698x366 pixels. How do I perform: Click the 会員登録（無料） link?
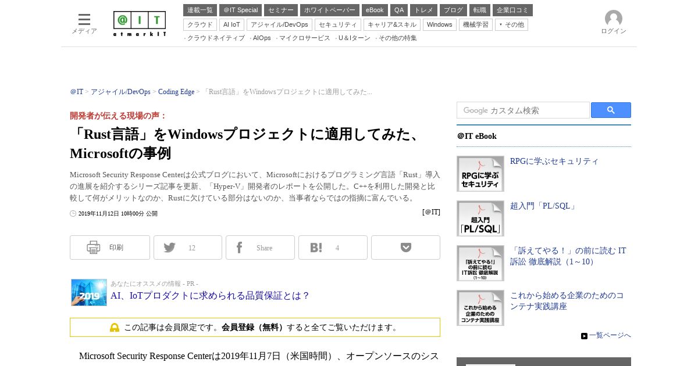point(254,328)
